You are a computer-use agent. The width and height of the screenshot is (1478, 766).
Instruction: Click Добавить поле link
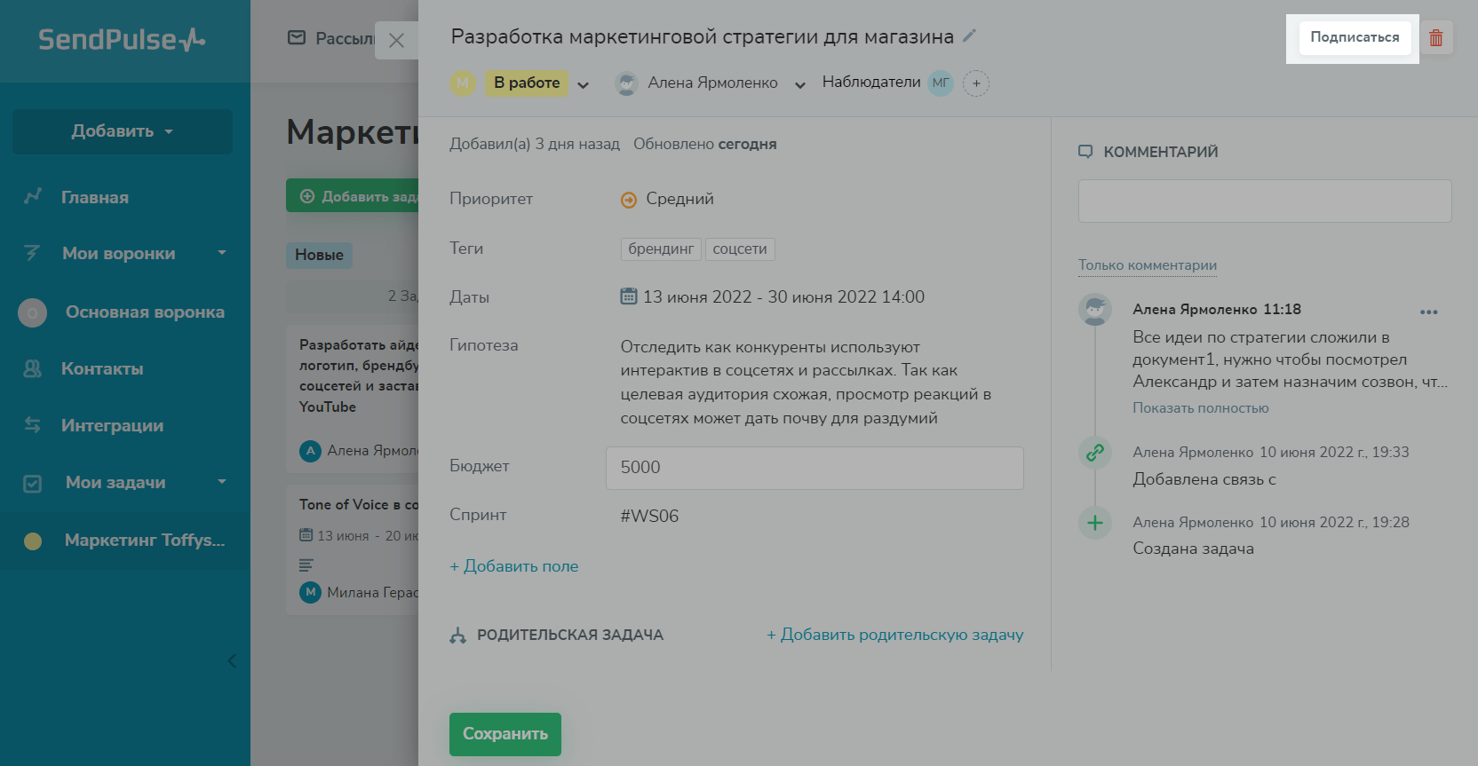pos(514,566)
